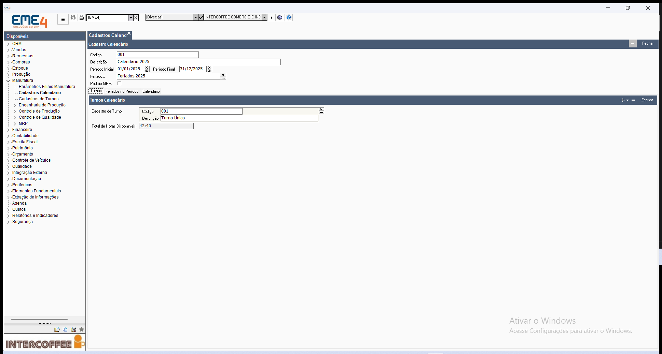
Task: Click the Descrição field with Calendario 2025
Action: click(x=198, y=62)
